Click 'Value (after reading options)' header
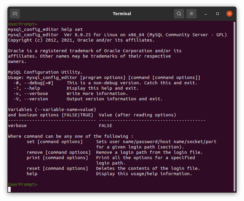The width and height of the screenshot is (244, 201). point(137,115)
